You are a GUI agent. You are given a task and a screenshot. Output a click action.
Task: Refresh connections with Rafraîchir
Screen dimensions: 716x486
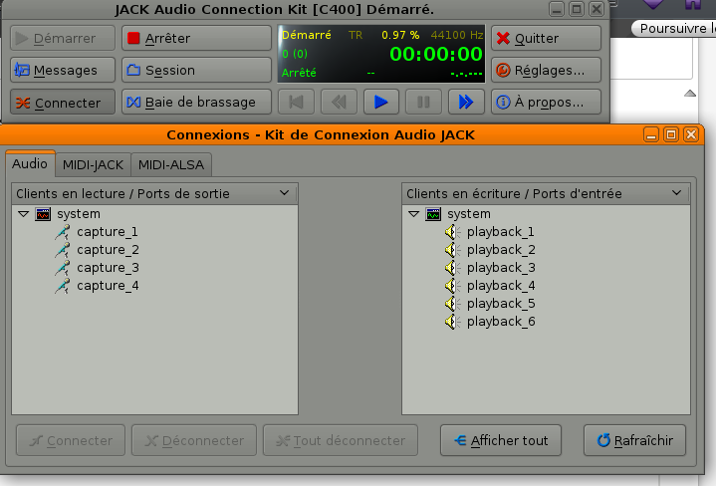[634, 440]
